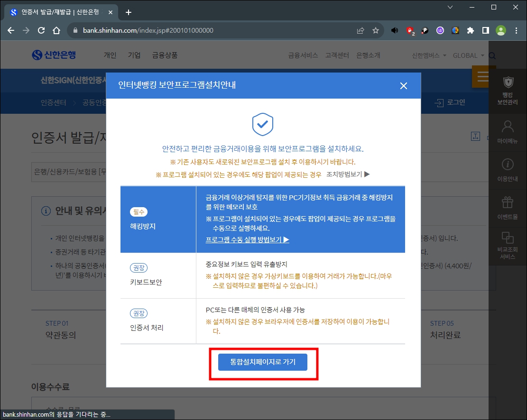Image resolution: width=527 pixels, height=420 pixels.
Task: Open the red extension with badge 2
Action: 410,31
